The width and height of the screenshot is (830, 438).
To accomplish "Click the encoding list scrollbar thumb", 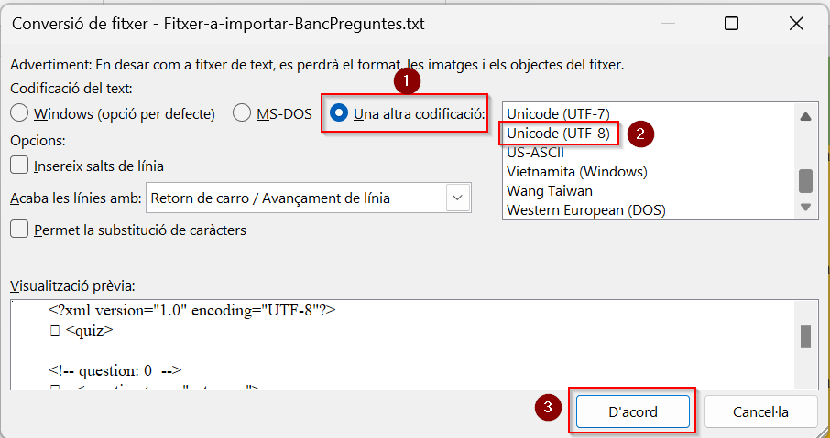I will [x=805, y=181].
